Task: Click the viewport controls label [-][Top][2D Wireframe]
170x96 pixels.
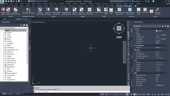Action: tap(38, 22)
